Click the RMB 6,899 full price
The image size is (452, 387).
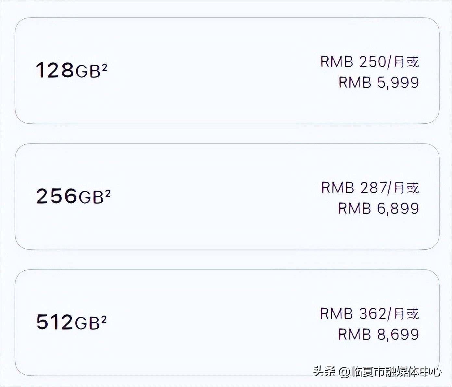(379, 208)
